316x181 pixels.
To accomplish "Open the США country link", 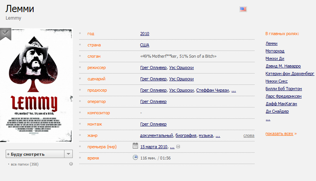I will [x=145, y=45].
